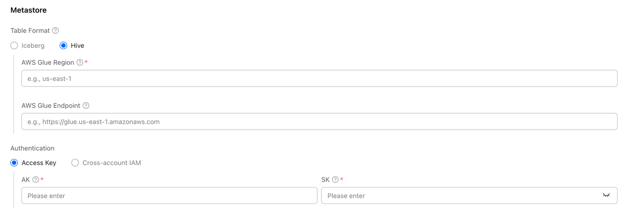
Task: Select the Hive table format radio button
Action: coord(63,45)
